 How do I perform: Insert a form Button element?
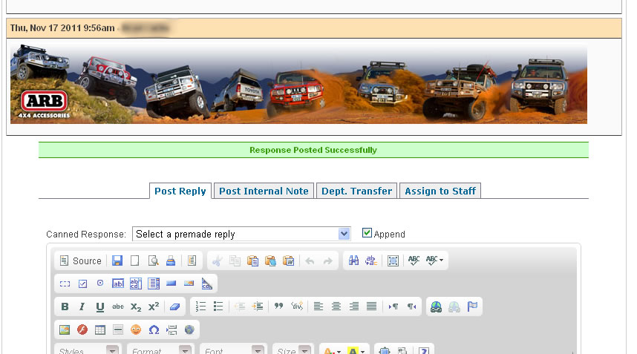[x=171, y=283]
